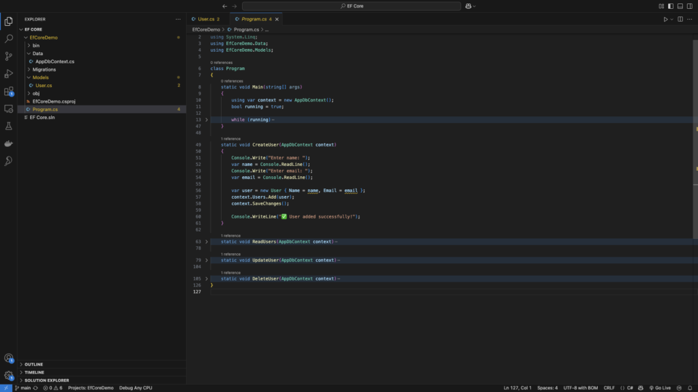The height and width of the screenshot is (392, 698).
Task: Click the curly braces language status icon
Action: point(622,388)
